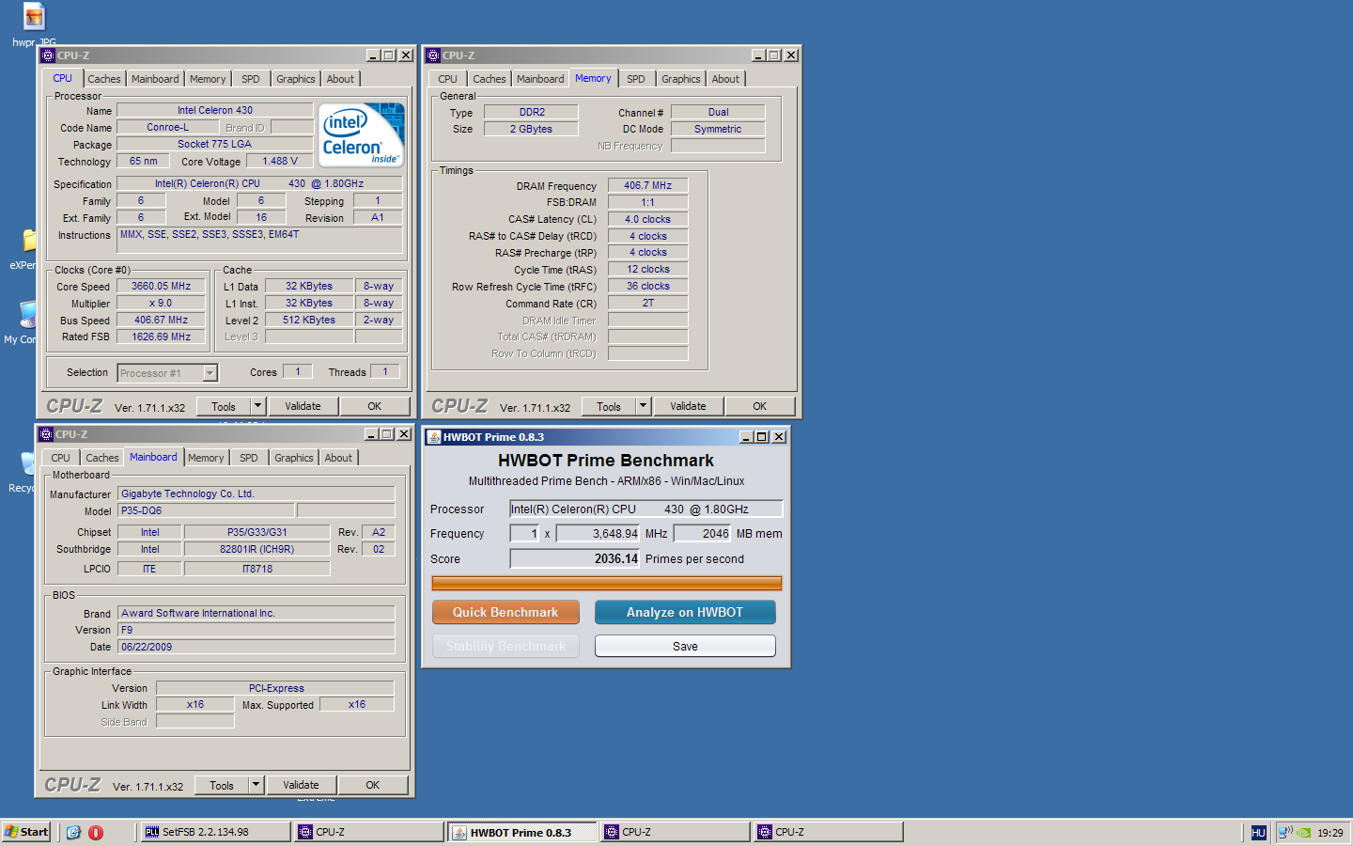The width and height of the screenshot is (1353, 846).
Task: Click the greyed Stability Benchmark button
Action: point(505,646)
